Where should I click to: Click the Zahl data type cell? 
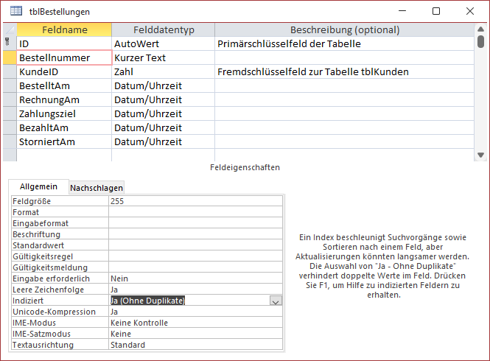pyautogui.click(x=163, y=72)
